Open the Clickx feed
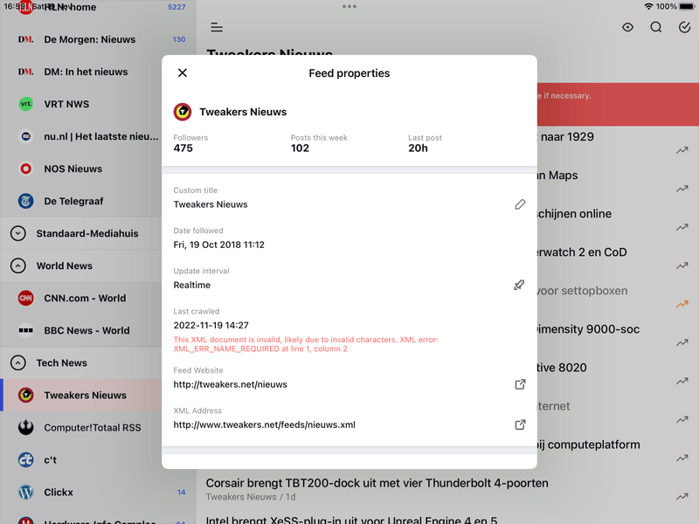 [x=98, y=493]
